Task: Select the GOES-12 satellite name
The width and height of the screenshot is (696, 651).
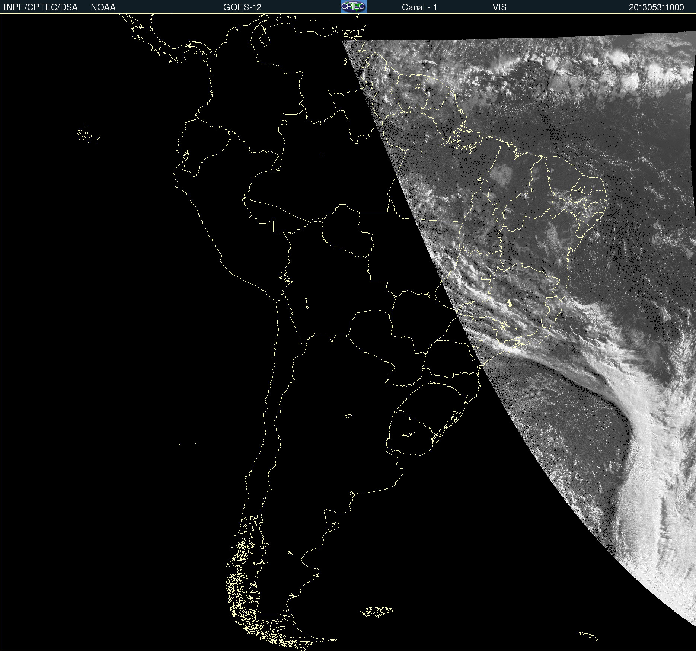Action: coord(242,7)
